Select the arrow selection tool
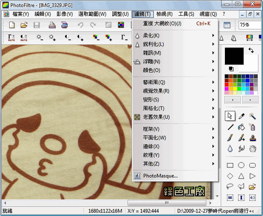 click(230, 116)
